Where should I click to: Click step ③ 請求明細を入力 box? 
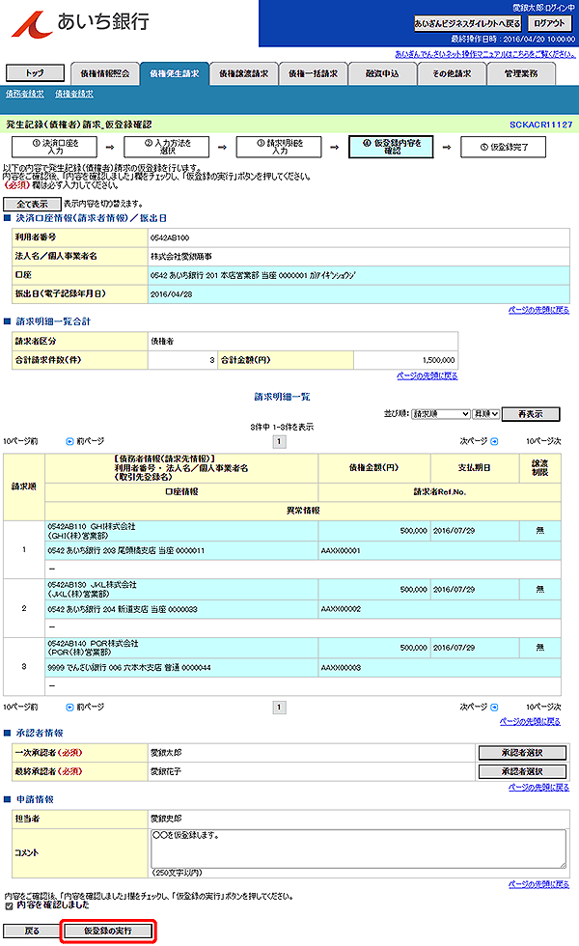click(279, 147)
